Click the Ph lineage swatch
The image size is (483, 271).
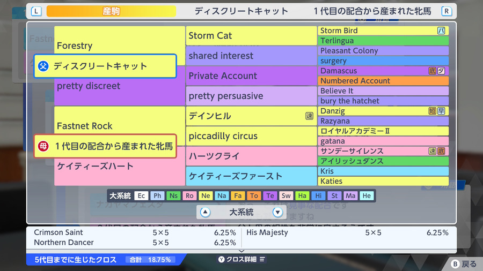point(157,195)
